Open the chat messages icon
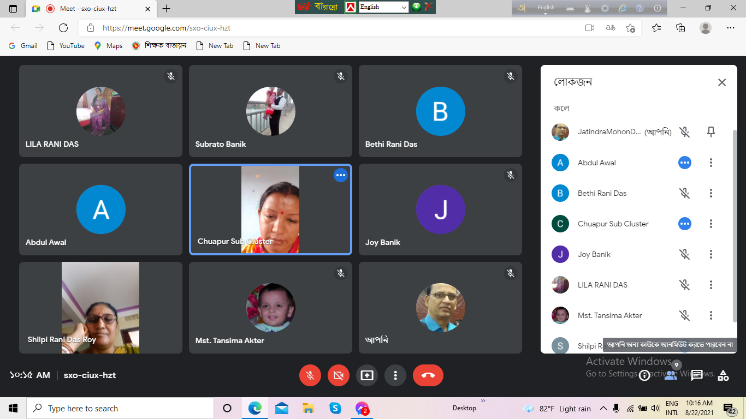 (x=697, y=375)
